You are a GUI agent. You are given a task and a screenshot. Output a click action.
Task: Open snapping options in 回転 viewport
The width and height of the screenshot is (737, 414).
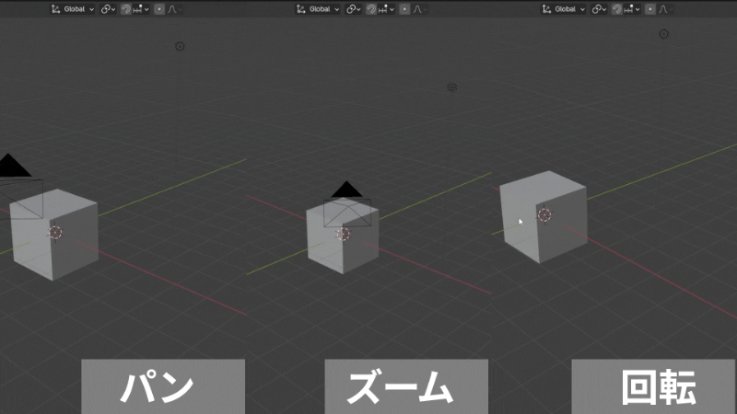click(631, 9)
